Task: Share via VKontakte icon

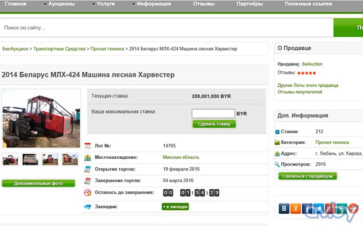Action: [284, 208]
